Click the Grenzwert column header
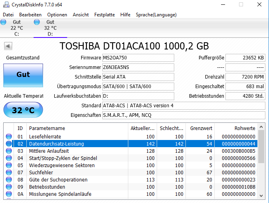This screenshot has width=269, height=203. pyautogui.click(x=200, y=128)
